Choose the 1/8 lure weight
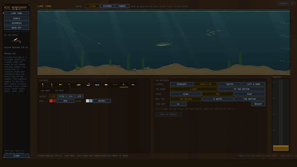This screenshot has width=297, height=167. (53, 96)
